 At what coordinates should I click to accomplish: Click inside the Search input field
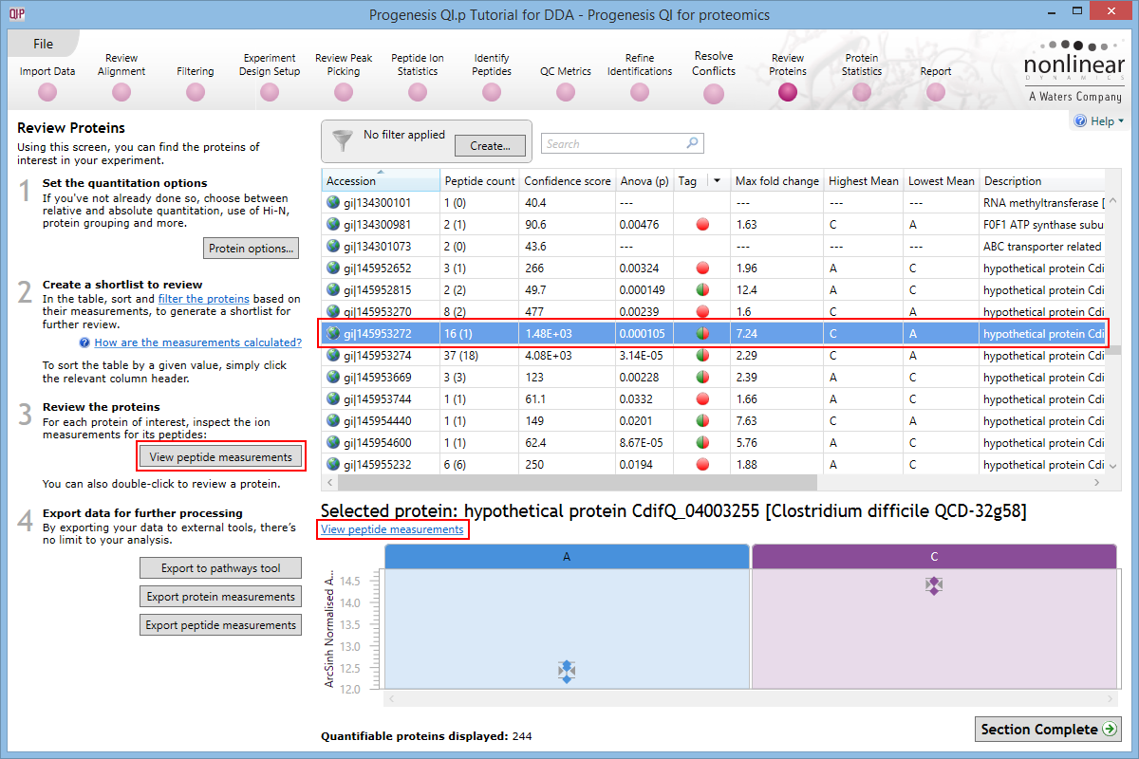pyautogui.click(x=614, y=144)
